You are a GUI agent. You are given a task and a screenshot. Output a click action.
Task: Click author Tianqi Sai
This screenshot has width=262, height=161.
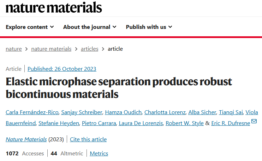(231, 112)
